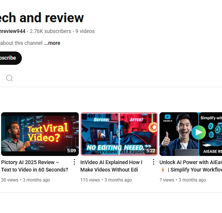
Task: Open the InVideo No Editing Needed thumbnail
Action: (119, 134)
